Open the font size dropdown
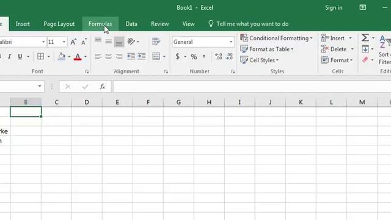 click(x=64, y=42)
